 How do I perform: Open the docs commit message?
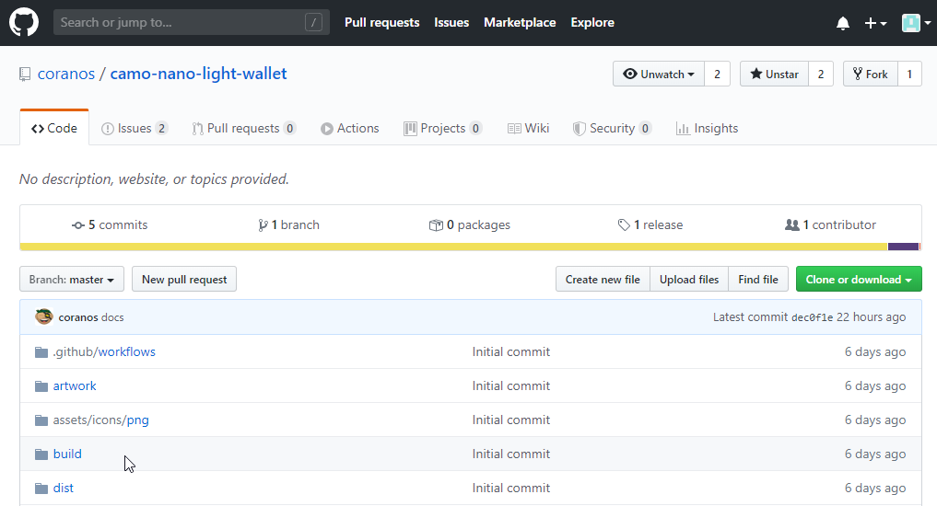pyautogui.click(x=112, y=317)
